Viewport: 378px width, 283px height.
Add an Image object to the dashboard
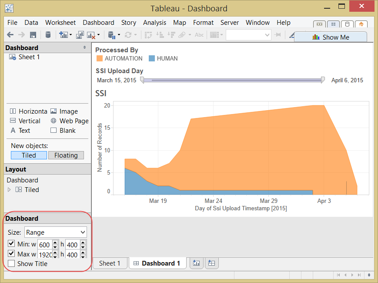[x=64, y=111]
